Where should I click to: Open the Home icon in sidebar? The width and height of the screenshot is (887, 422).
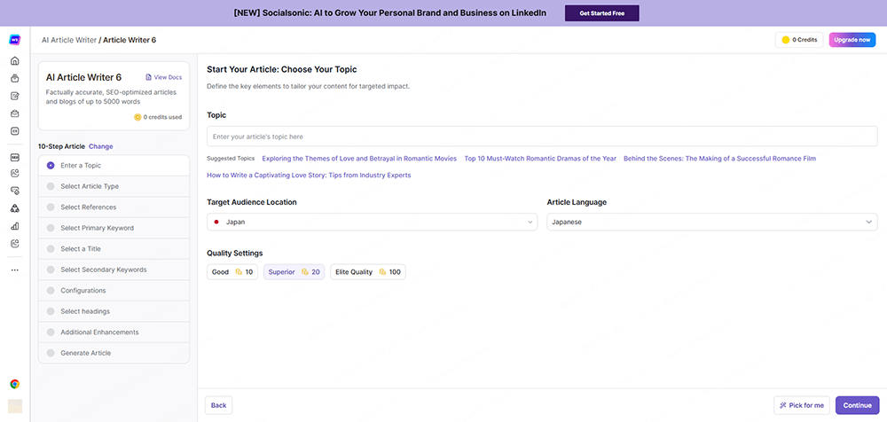pos(15,61)
